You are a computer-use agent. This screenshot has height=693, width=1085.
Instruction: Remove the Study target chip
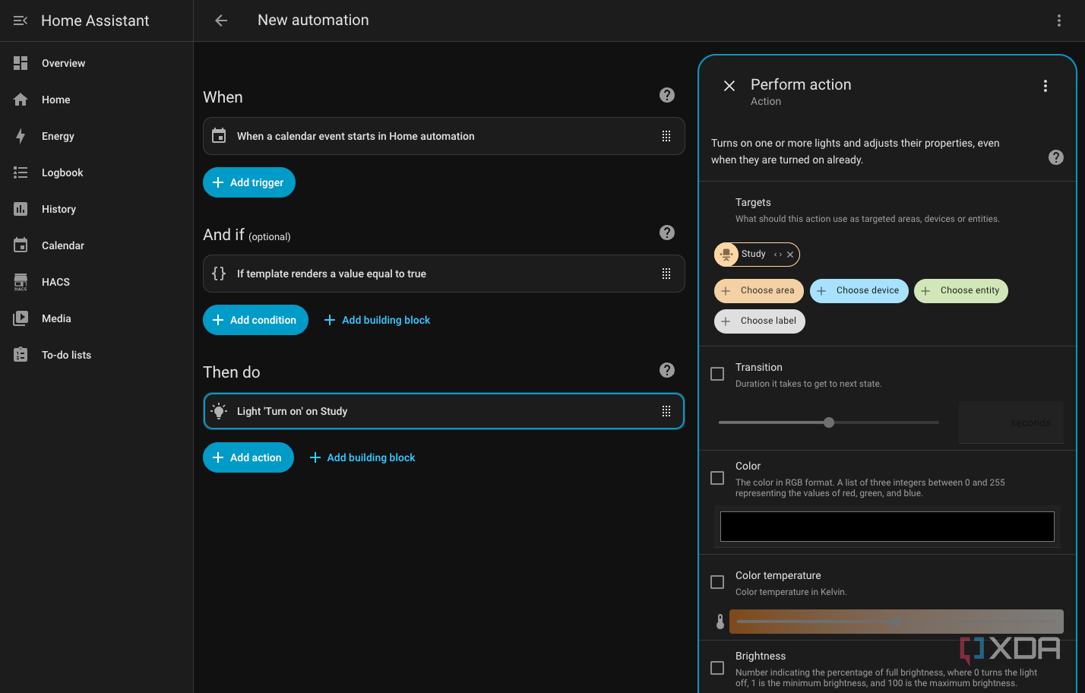pyautogui.click(x=790, y=255)
